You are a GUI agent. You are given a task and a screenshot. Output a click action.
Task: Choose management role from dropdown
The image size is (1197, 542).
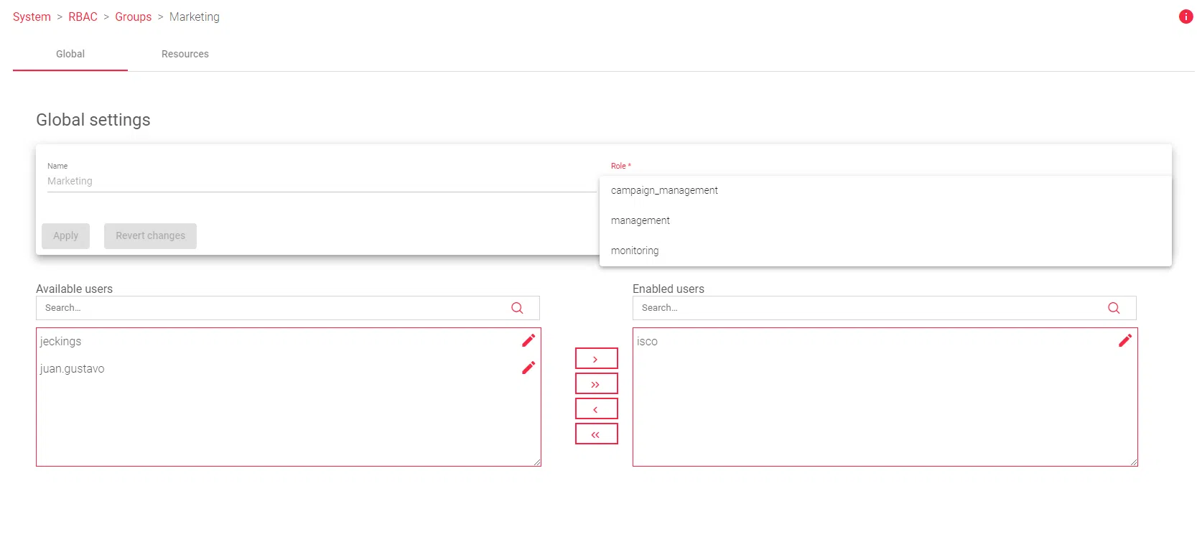640,220
